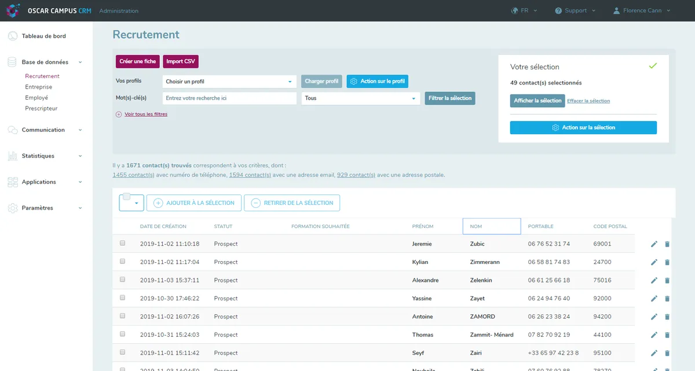The height and width of the screenshot is (371, 695).
Task: Click the Créer une fiche button
Action: [137, 61]
